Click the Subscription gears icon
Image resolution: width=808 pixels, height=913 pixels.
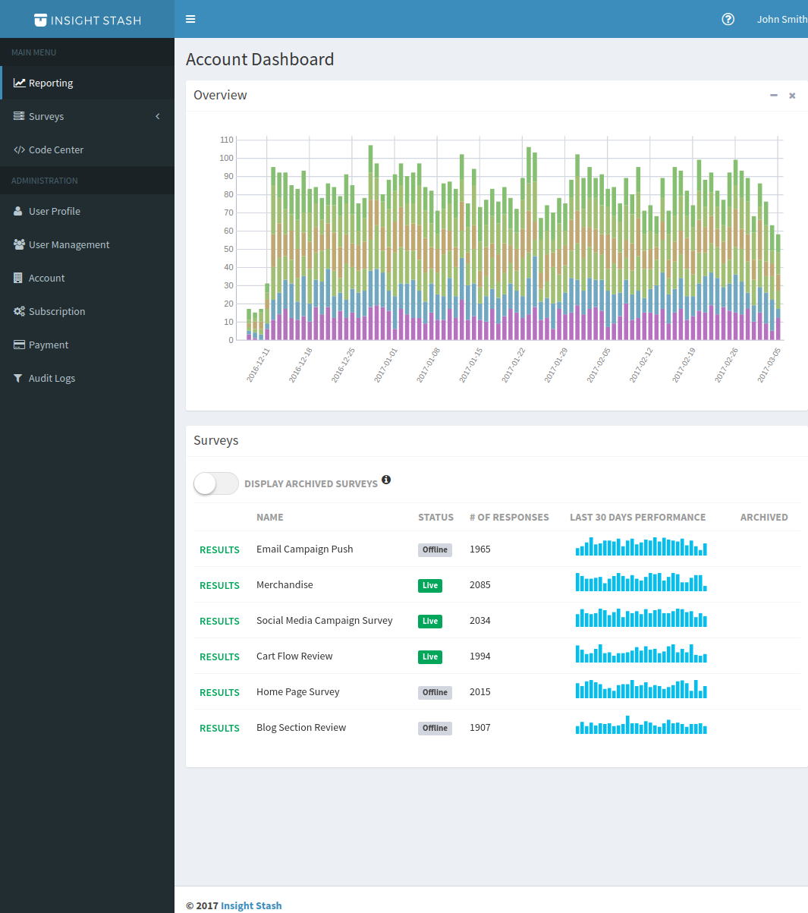19,311
